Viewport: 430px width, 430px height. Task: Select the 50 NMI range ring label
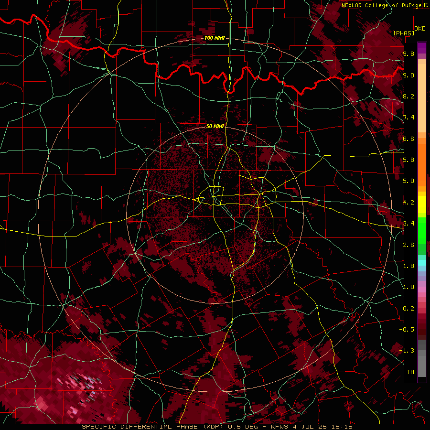215,126
